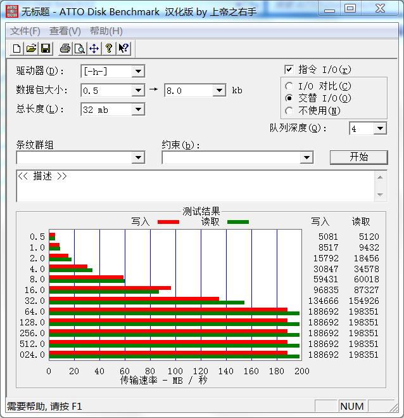This screenshot has height=418, width=404.
Task: Click the 写入 column header in results
Action: 320,221
